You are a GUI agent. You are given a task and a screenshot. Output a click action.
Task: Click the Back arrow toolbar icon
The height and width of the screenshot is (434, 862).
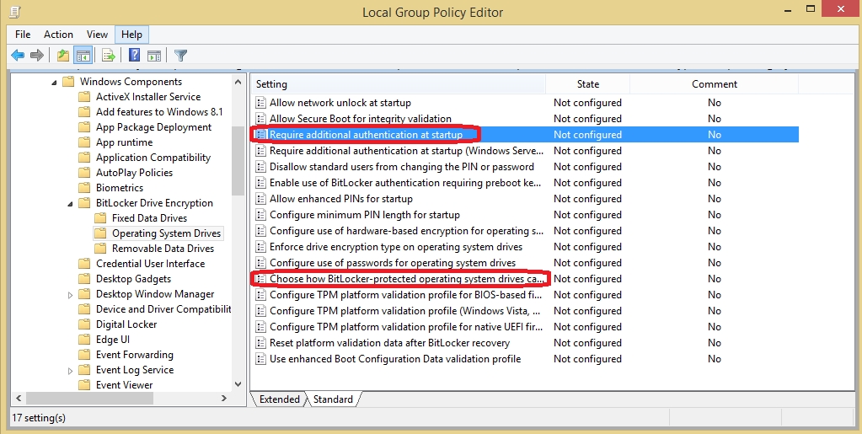[18, 55]
